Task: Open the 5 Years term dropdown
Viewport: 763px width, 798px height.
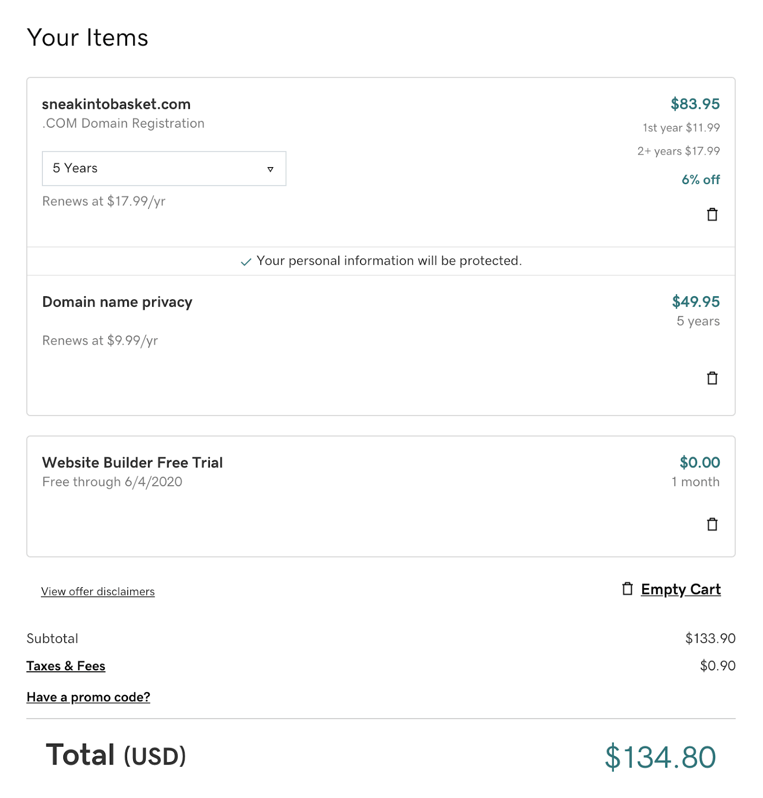Action: pyautogui.click(x=164, y=169)
